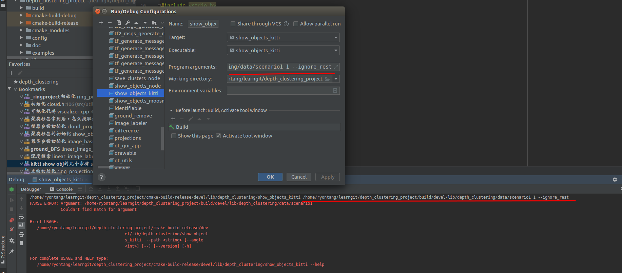Copy the selected configuration
Image resolution: width=622 pixels, height=273 pixels.
(x=119, y=23)
